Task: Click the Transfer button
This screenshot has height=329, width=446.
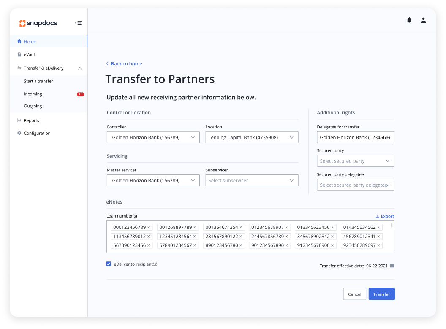Action: tap(381, 294)
